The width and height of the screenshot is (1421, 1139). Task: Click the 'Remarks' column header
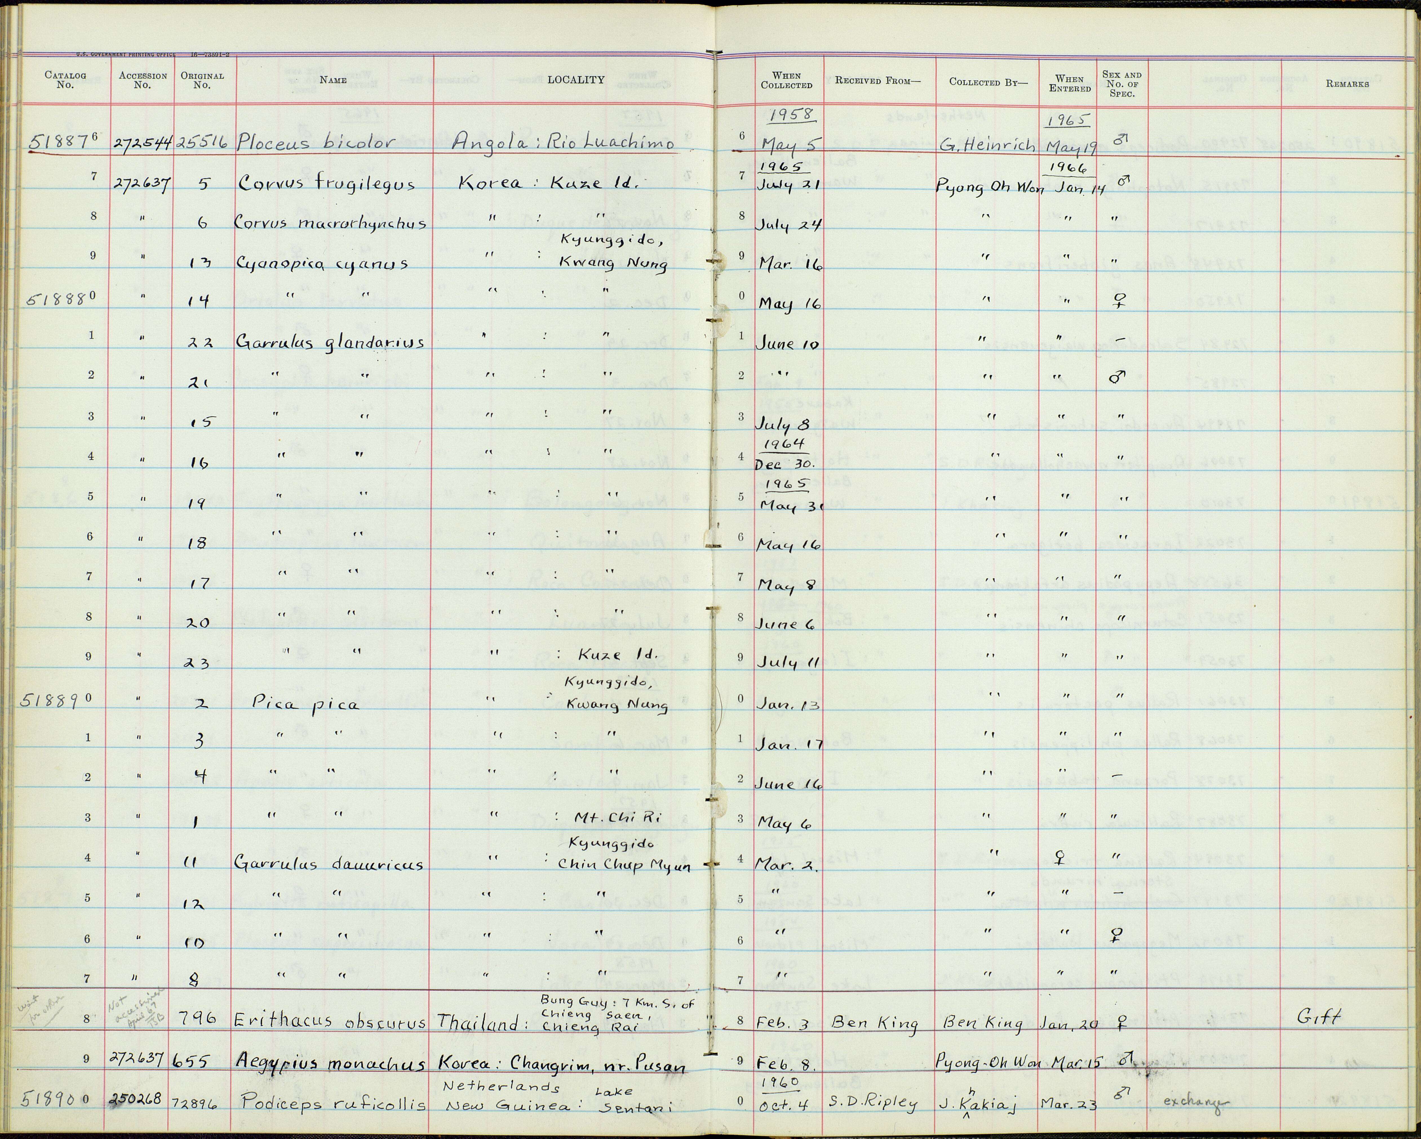coord(1347,84)
